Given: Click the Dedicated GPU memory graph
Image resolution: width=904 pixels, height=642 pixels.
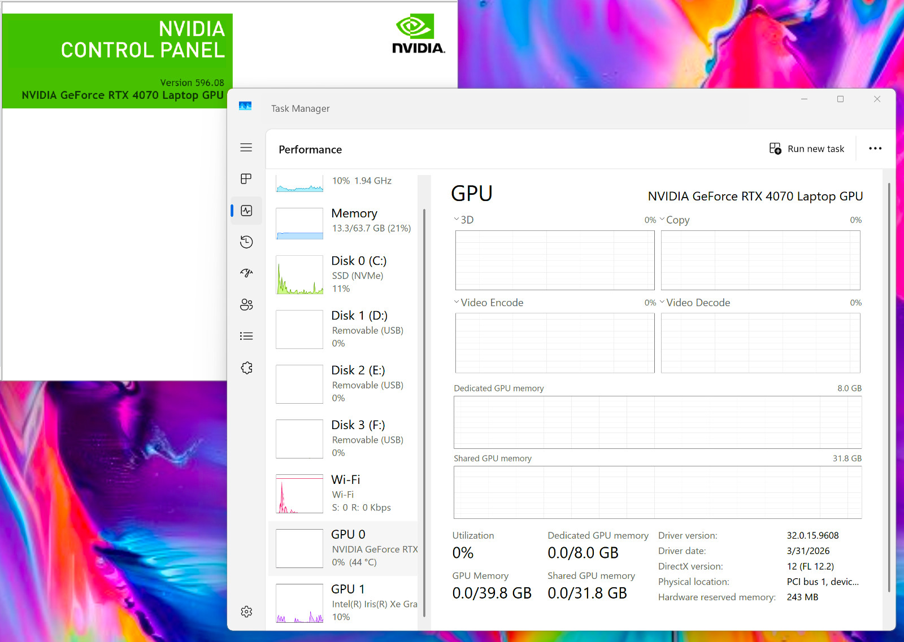Looking at the screenshot, I should click(x=658, y=422).
